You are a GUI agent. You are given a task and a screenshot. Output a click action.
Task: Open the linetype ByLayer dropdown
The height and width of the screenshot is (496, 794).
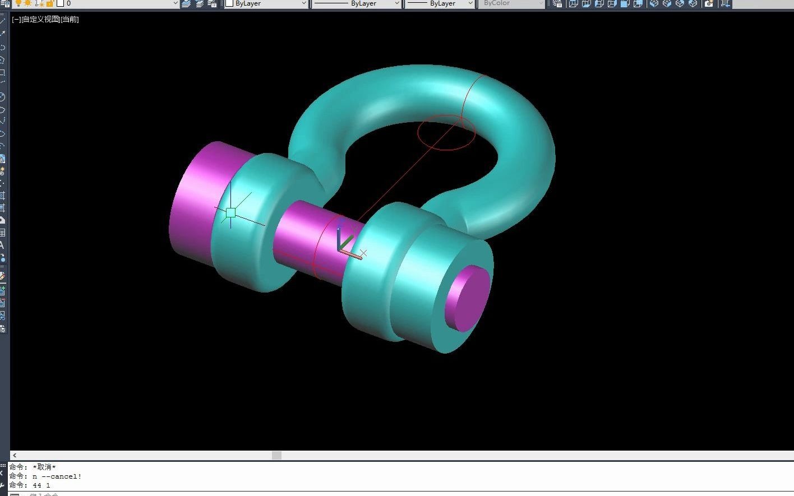(x=356, y=3)
